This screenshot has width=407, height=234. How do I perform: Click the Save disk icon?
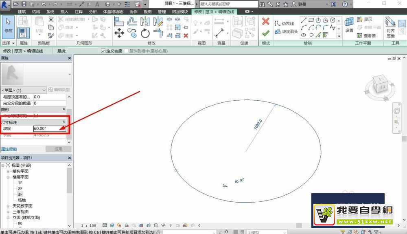[24, 4]
